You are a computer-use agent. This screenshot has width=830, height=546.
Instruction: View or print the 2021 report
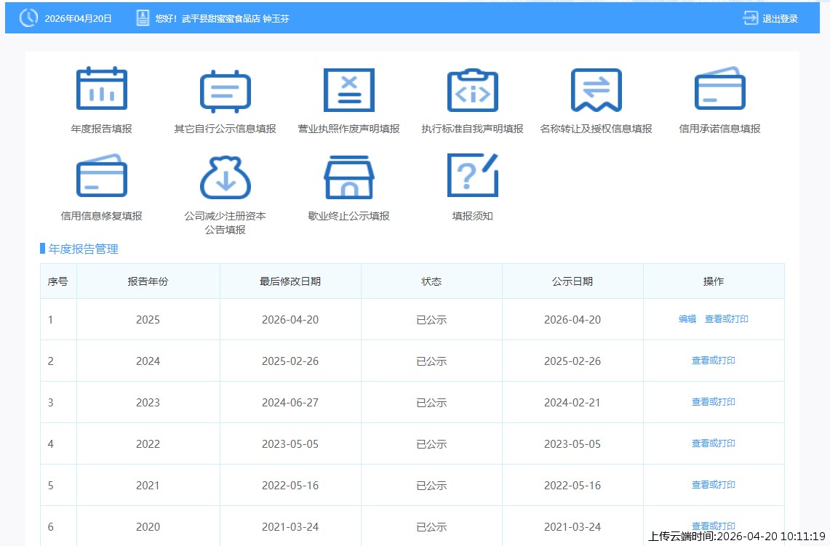(x=713, y=485)
